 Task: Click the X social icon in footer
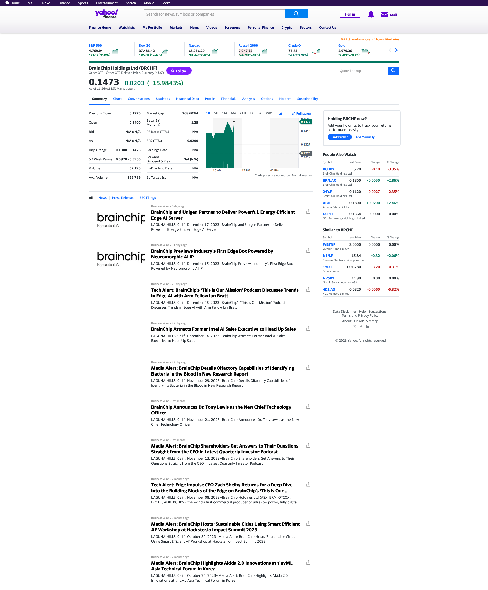point(354,326)
